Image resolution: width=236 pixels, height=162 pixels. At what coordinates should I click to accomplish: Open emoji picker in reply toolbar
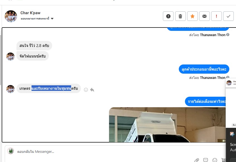(215, 160)
